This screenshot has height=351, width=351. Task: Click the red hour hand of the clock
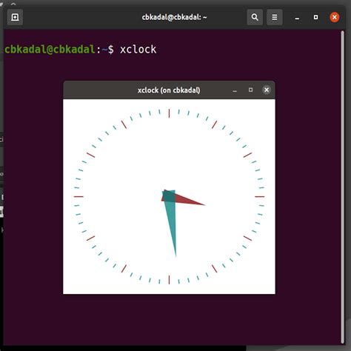coord(186,199)
